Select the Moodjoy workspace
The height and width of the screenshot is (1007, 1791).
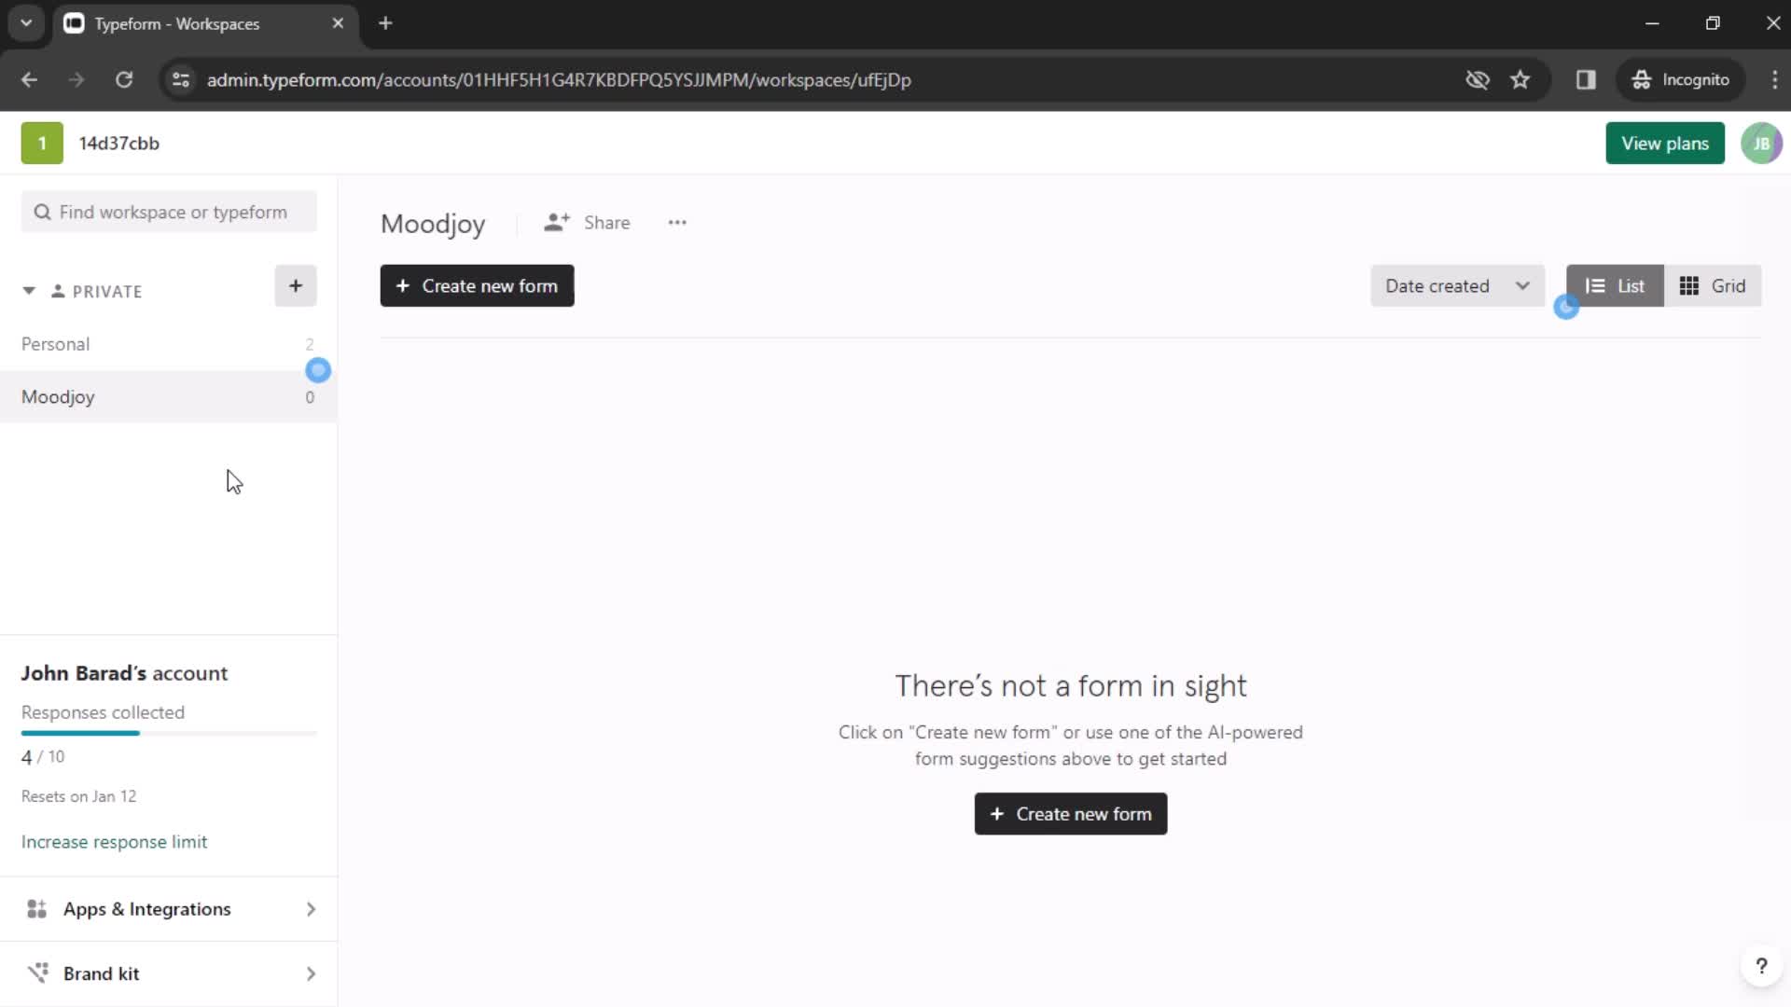click(58, 397)
